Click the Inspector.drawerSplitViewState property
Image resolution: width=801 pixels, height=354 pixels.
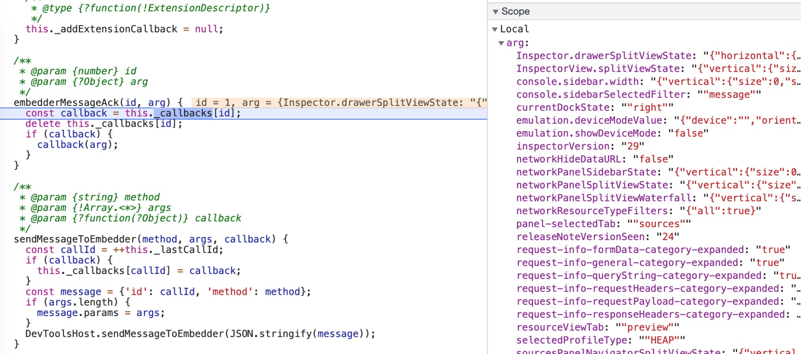tap(604, 56)
